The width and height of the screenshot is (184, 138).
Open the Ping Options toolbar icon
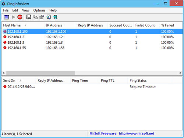pos(7,17)
